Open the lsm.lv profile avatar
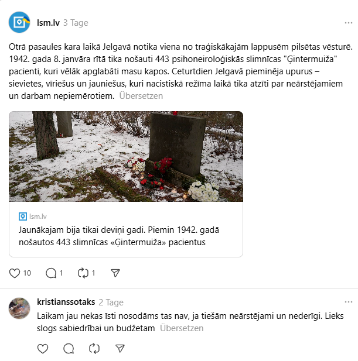 pos(19,22)
